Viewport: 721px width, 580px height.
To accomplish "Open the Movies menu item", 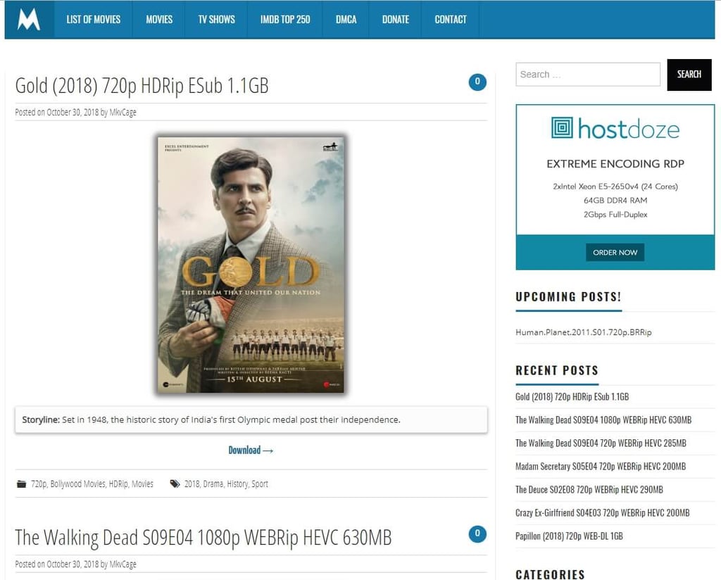I will (x=159, y=19).
